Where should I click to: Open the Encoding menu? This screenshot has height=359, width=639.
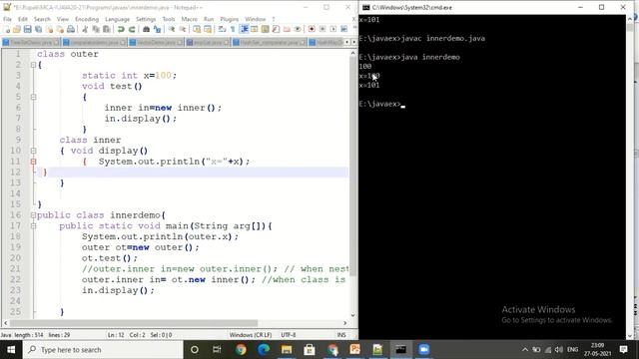[87, 19]
